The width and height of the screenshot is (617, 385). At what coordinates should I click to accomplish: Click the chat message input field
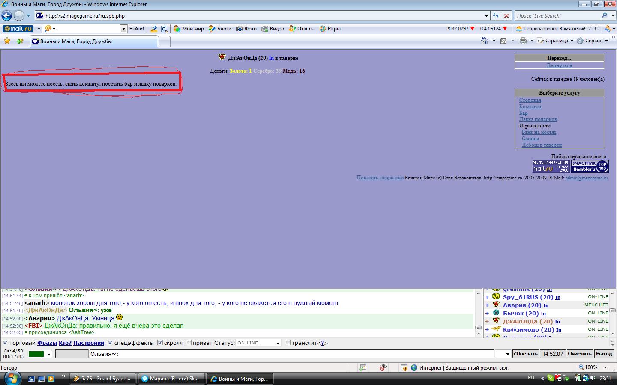click(x=291, y=354)
